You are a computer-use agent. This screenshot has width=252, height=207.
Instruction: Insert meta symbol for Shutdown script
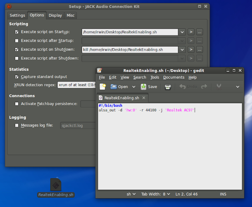tap(191, 50)
